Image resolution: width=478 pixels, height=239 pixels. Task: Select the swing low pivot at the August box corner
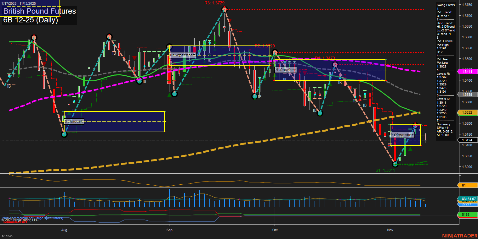[64, 134]
